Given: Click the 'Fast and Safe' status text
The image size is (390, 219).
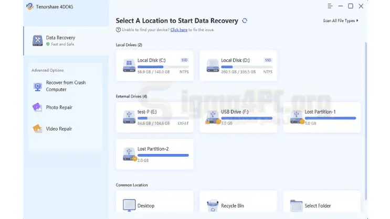Looking at the screenshot, I should point(62,44).
